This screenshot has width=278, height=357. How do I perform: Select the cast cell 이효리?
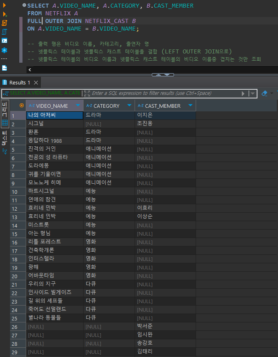point(165,208)
